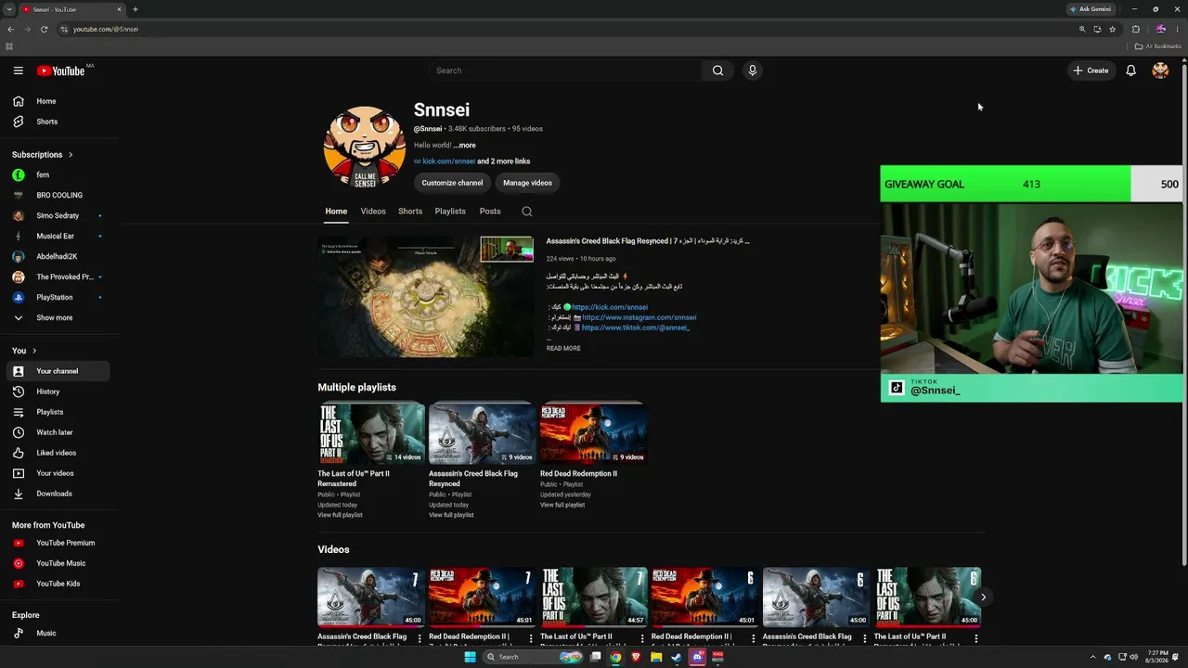The image size is (1188, 668).
Task: Open the kick.com/snnsei channel link
Action: point(448,161)
